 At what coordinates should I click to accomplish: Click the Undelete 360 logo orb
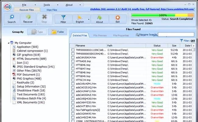coord(8,7)
